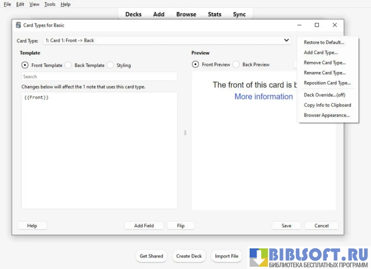Image resolution: width=371 pixels, height=269 pixels.
Task: Maximize the Card Types window
Action: [x=317, y=25]
